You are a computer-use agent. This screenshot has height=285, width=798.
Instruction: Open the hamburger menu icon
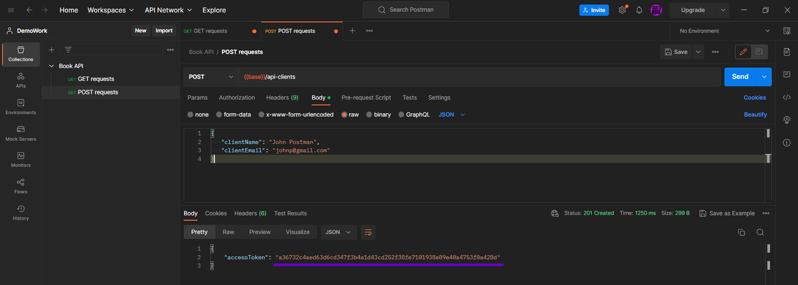point(11,10)
